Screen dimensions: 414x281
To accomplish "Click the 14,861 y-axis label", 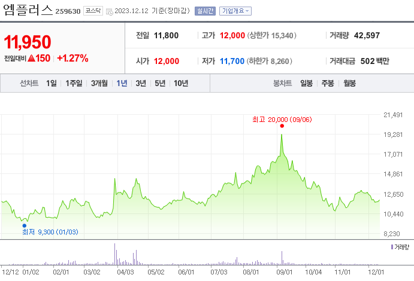I will pyautogui.click(x=393, y=174).
